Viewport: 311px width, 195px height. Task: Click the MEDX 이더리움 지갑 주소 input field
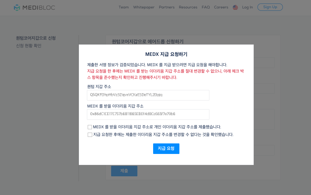(x=148, y=114)
